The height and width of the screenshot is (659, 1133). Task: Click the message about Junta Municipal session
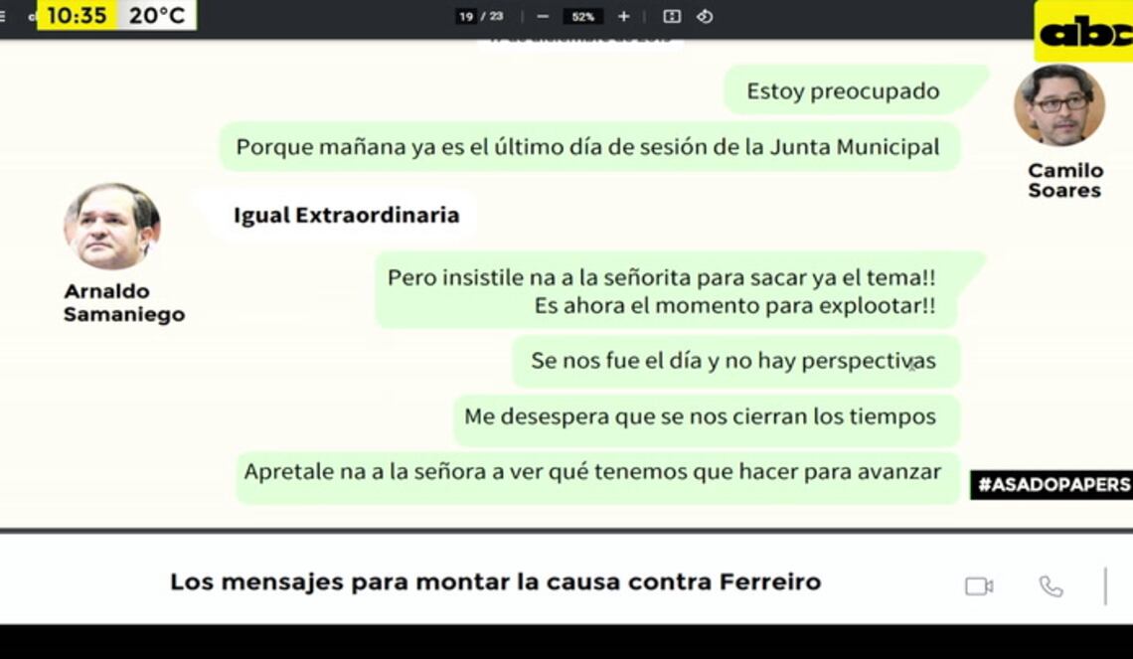click(x=587, y=147)
